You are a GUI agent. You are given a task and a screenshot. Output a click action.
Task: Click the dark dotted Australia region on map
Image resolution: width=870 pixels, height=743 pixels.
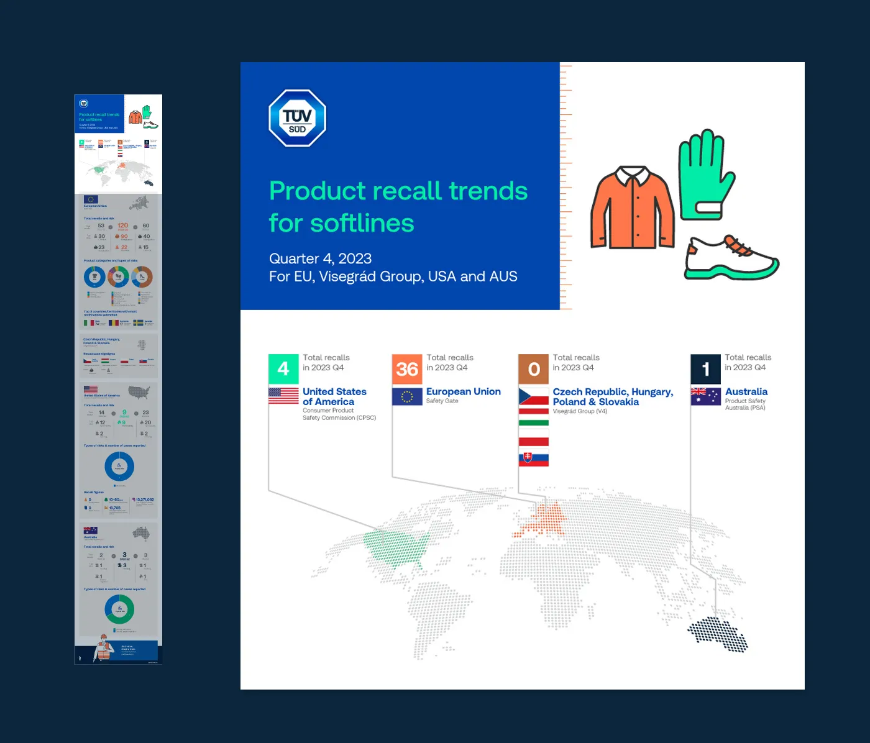718,634
